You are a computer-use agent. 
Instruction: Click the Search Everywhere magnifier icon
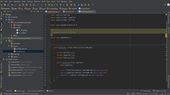tap(165, 5)
